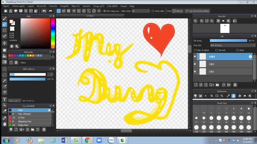The width and height of the screenshot is (257, 144).
Task: Click Tạo một đường thẳng button
Action: 197,11
